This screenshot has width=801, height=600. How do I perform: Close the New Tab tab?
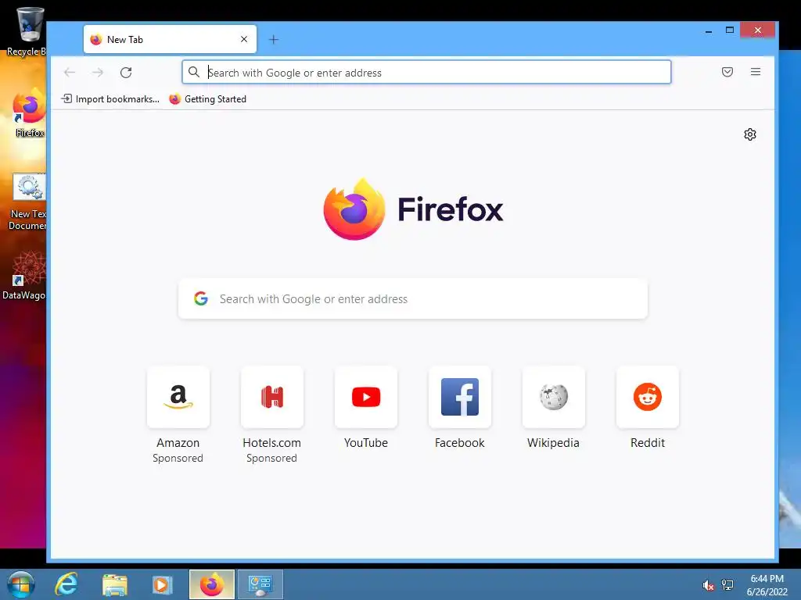244,39
